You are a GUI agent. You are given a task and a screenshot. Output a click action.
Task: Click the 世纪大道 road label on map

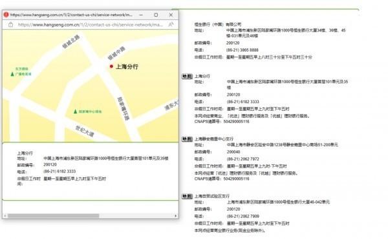pos(85,131)
